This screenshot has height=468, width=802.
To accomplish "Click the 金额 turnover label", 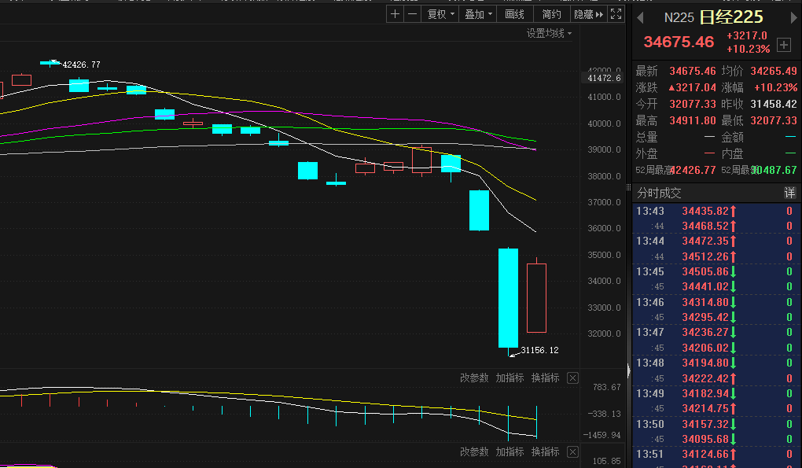I will 732,137.
